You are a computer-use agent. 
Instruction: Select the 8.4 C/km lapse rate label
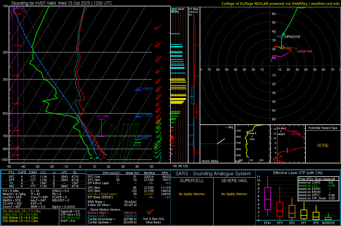tap(103, 116)
